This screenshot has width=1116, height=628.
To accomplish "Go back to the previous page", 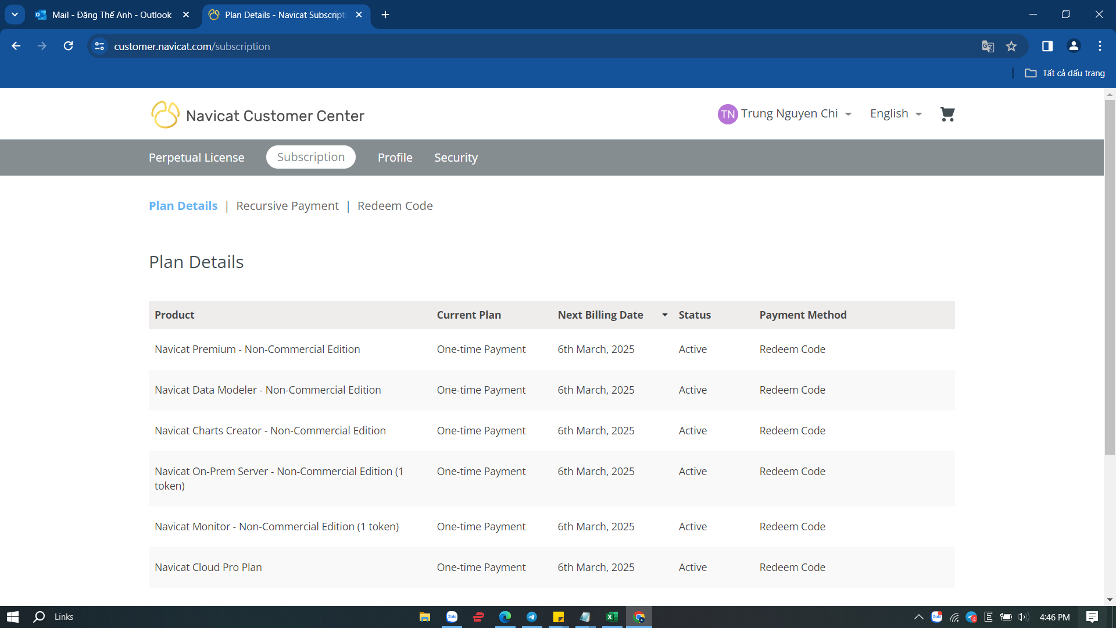I will point(16,46).
